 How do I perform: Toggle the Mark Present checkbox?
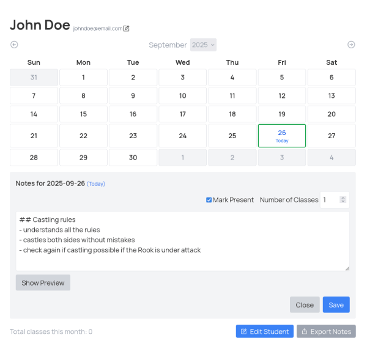209,200
